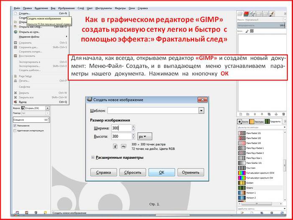Open the Цвет menu
This screenshot has width=293, height=220.
pyautogui.click(x=90, y=8)
